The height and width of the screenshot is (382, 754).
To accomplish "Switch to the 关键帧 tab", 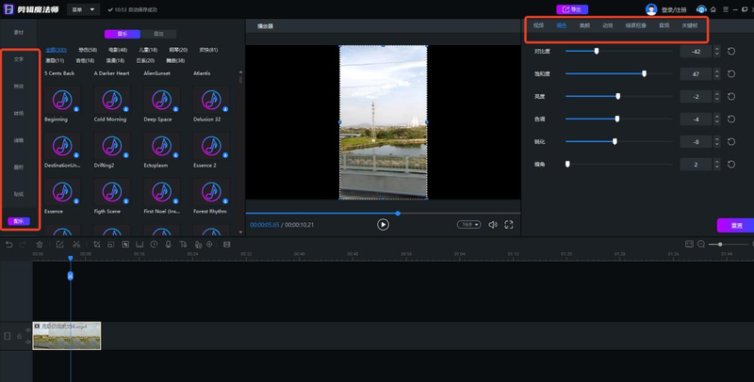I will [689, 25].
